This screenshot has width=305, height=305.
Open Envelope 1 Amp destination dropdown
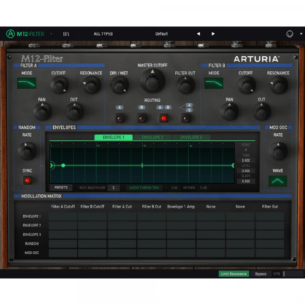(x=181, y=207)
